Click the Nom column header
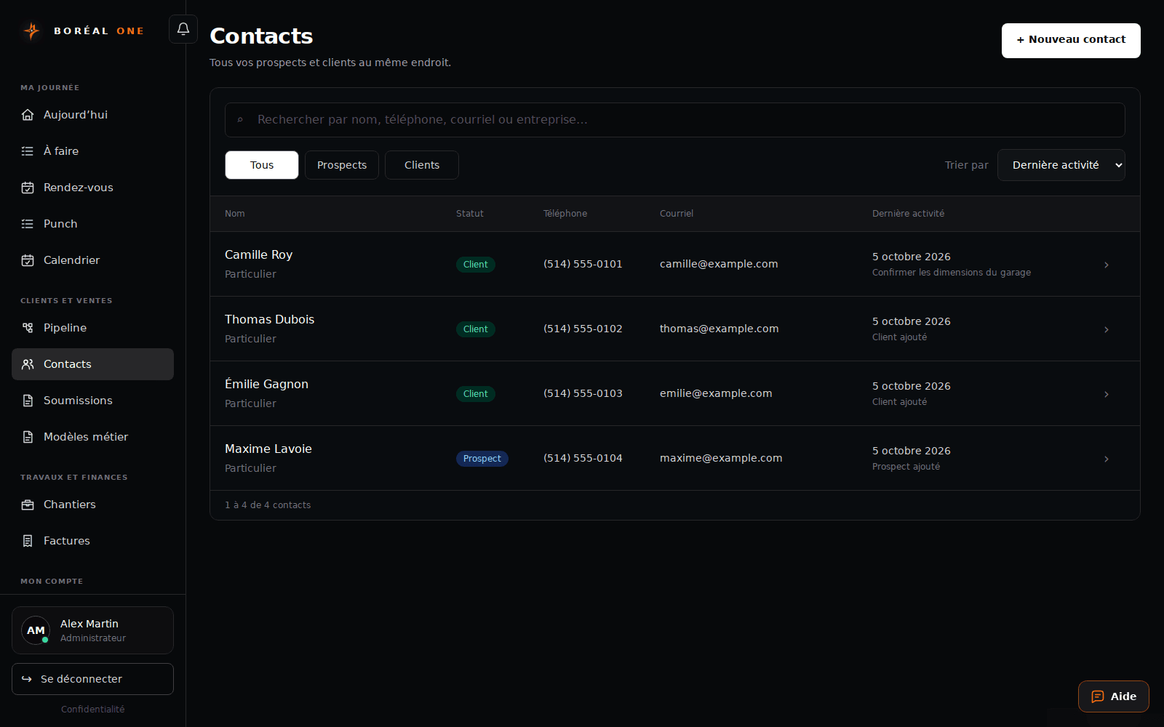Viewport: 1164px width, 727px height. pos(235,214)
